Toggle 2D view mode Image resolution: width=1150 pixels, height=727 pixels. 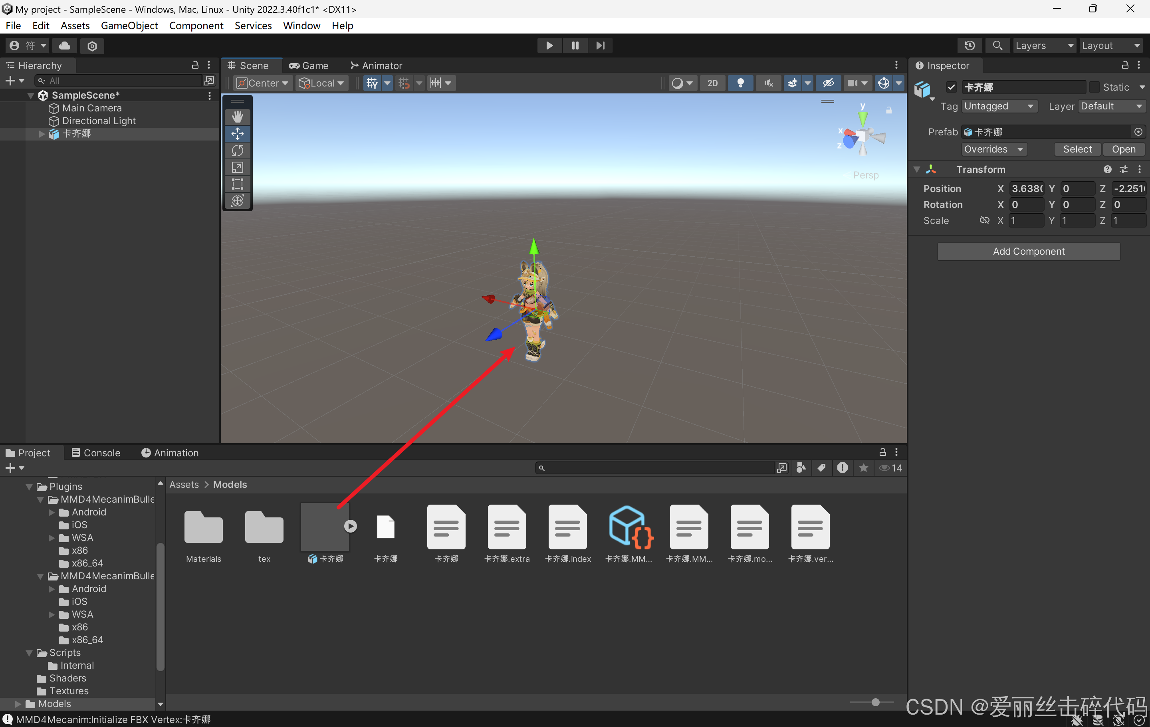pyautogui.click(x=712, y=83)
